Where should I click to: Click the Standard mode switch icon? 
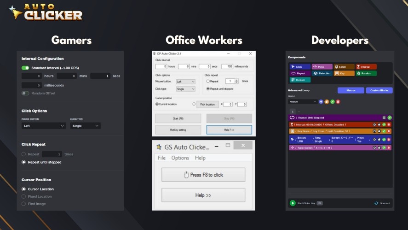pos(376,203)
